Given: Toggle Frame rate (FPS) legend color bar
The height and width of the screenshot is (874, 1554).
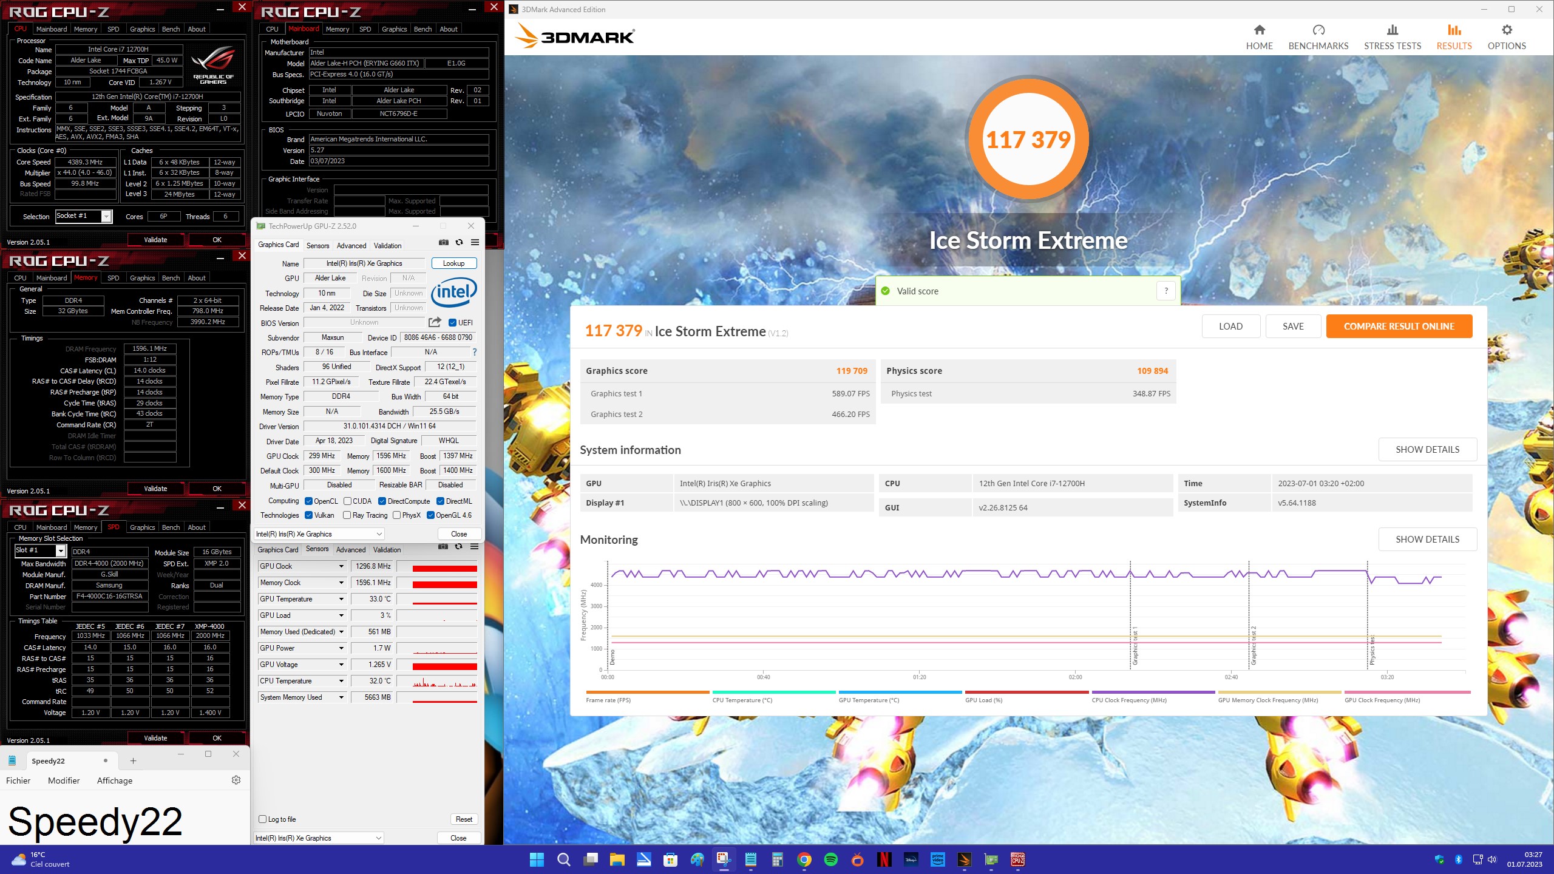Looking at the screenshot, I should (x=647, y=692).
